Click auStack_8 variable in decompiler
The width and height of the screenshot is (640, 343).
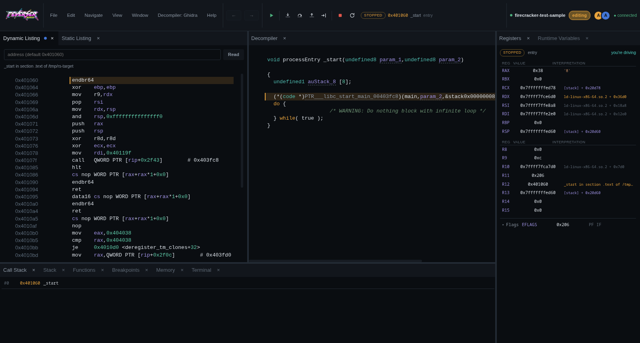coord(322,82)
